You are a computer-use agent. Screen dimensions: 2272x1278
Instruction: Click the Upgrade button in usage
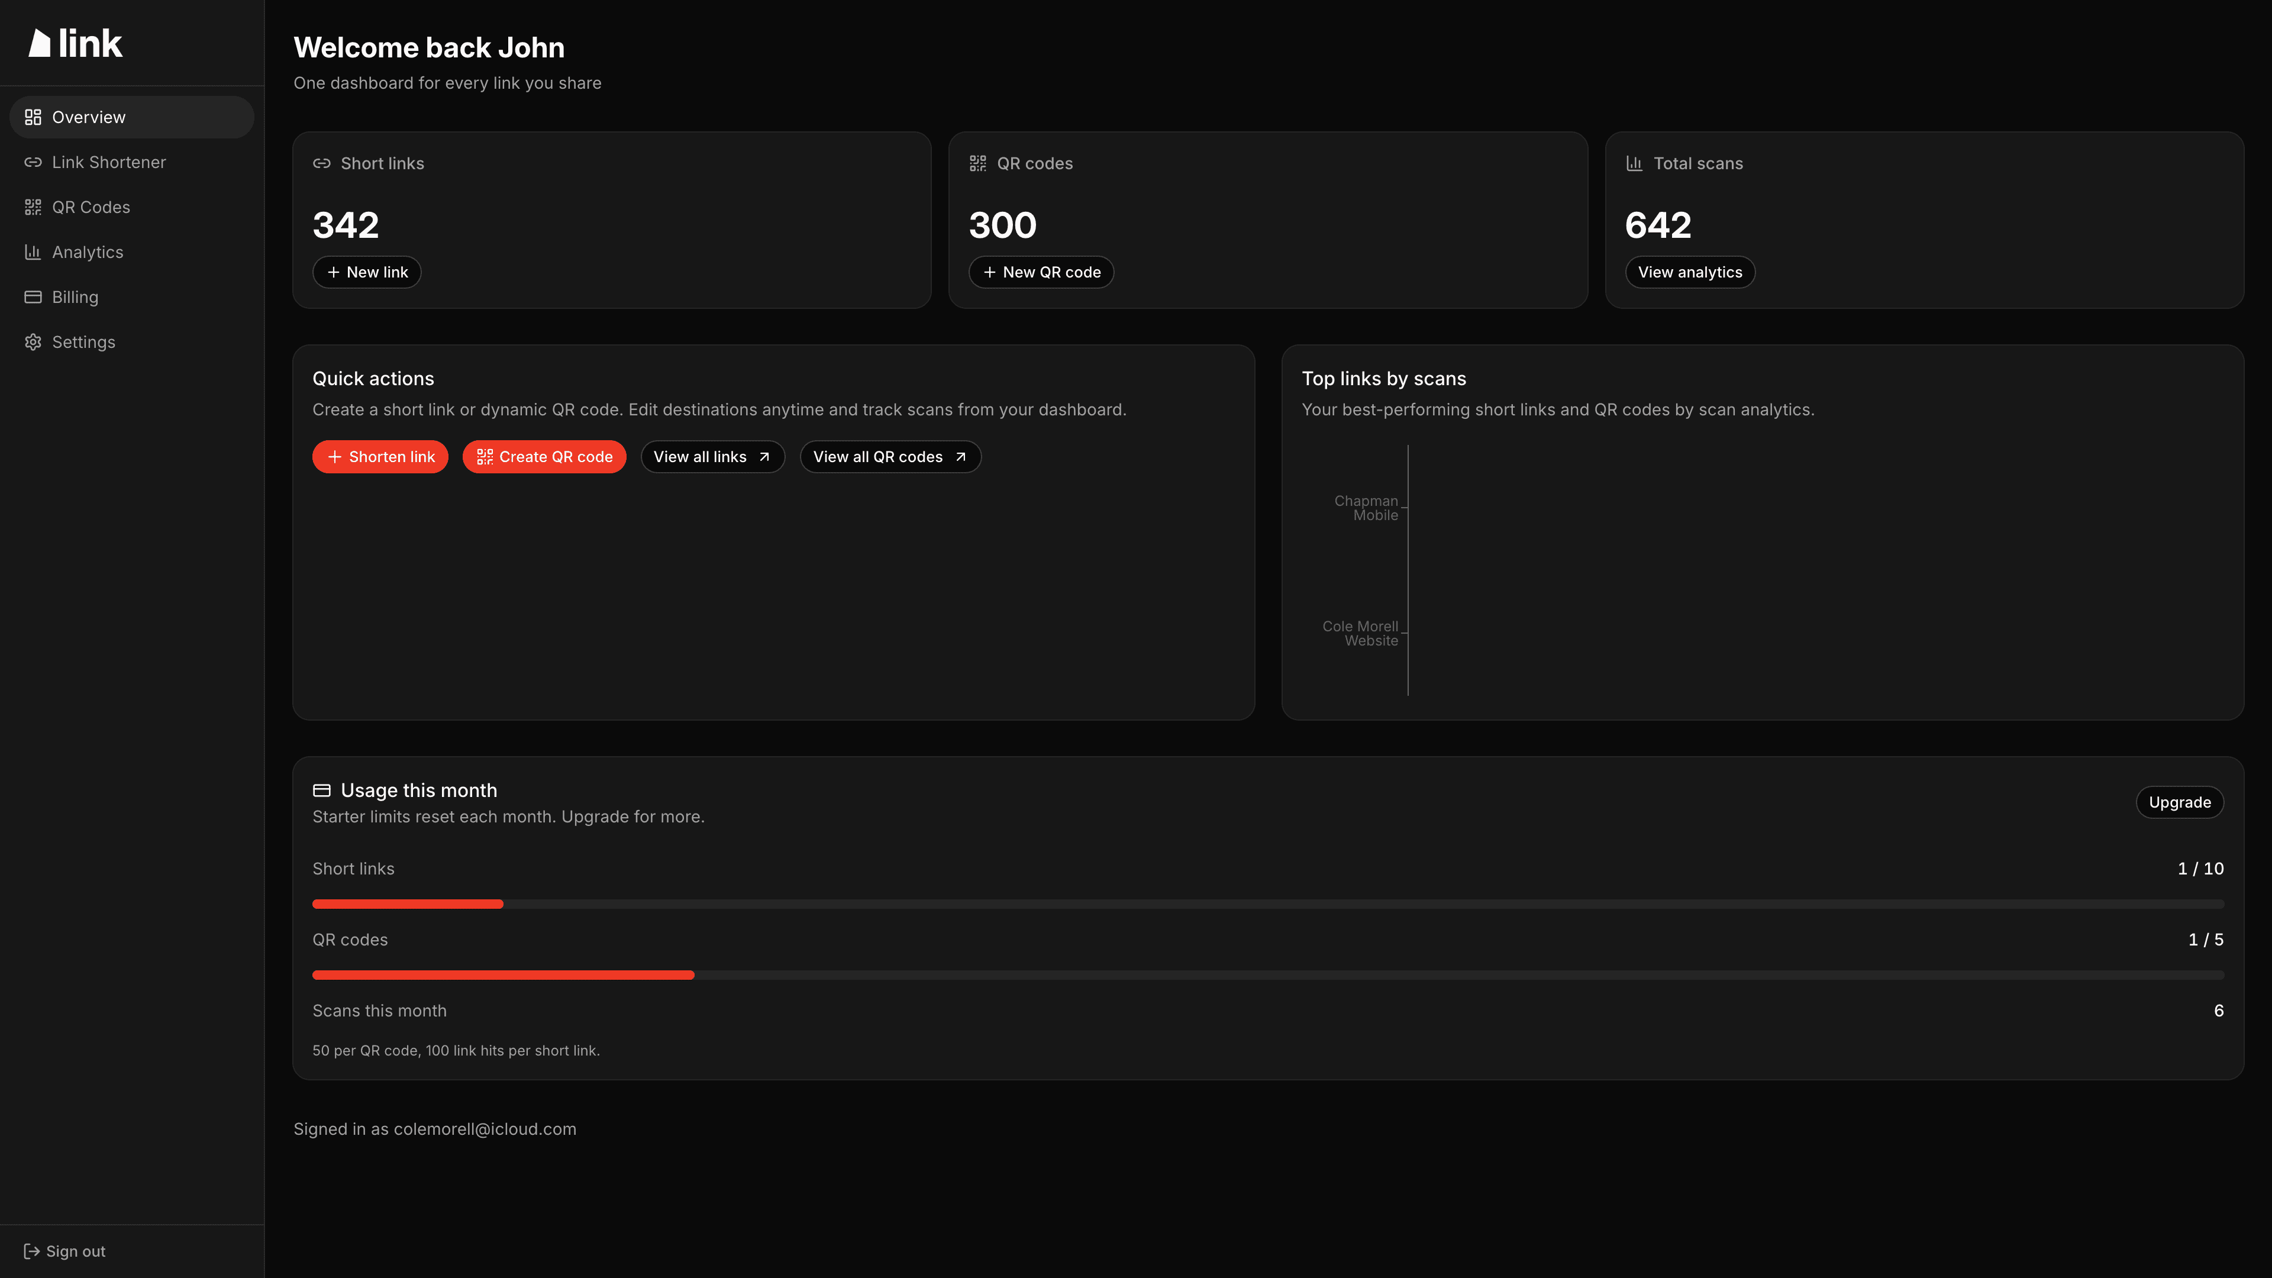2179,803
